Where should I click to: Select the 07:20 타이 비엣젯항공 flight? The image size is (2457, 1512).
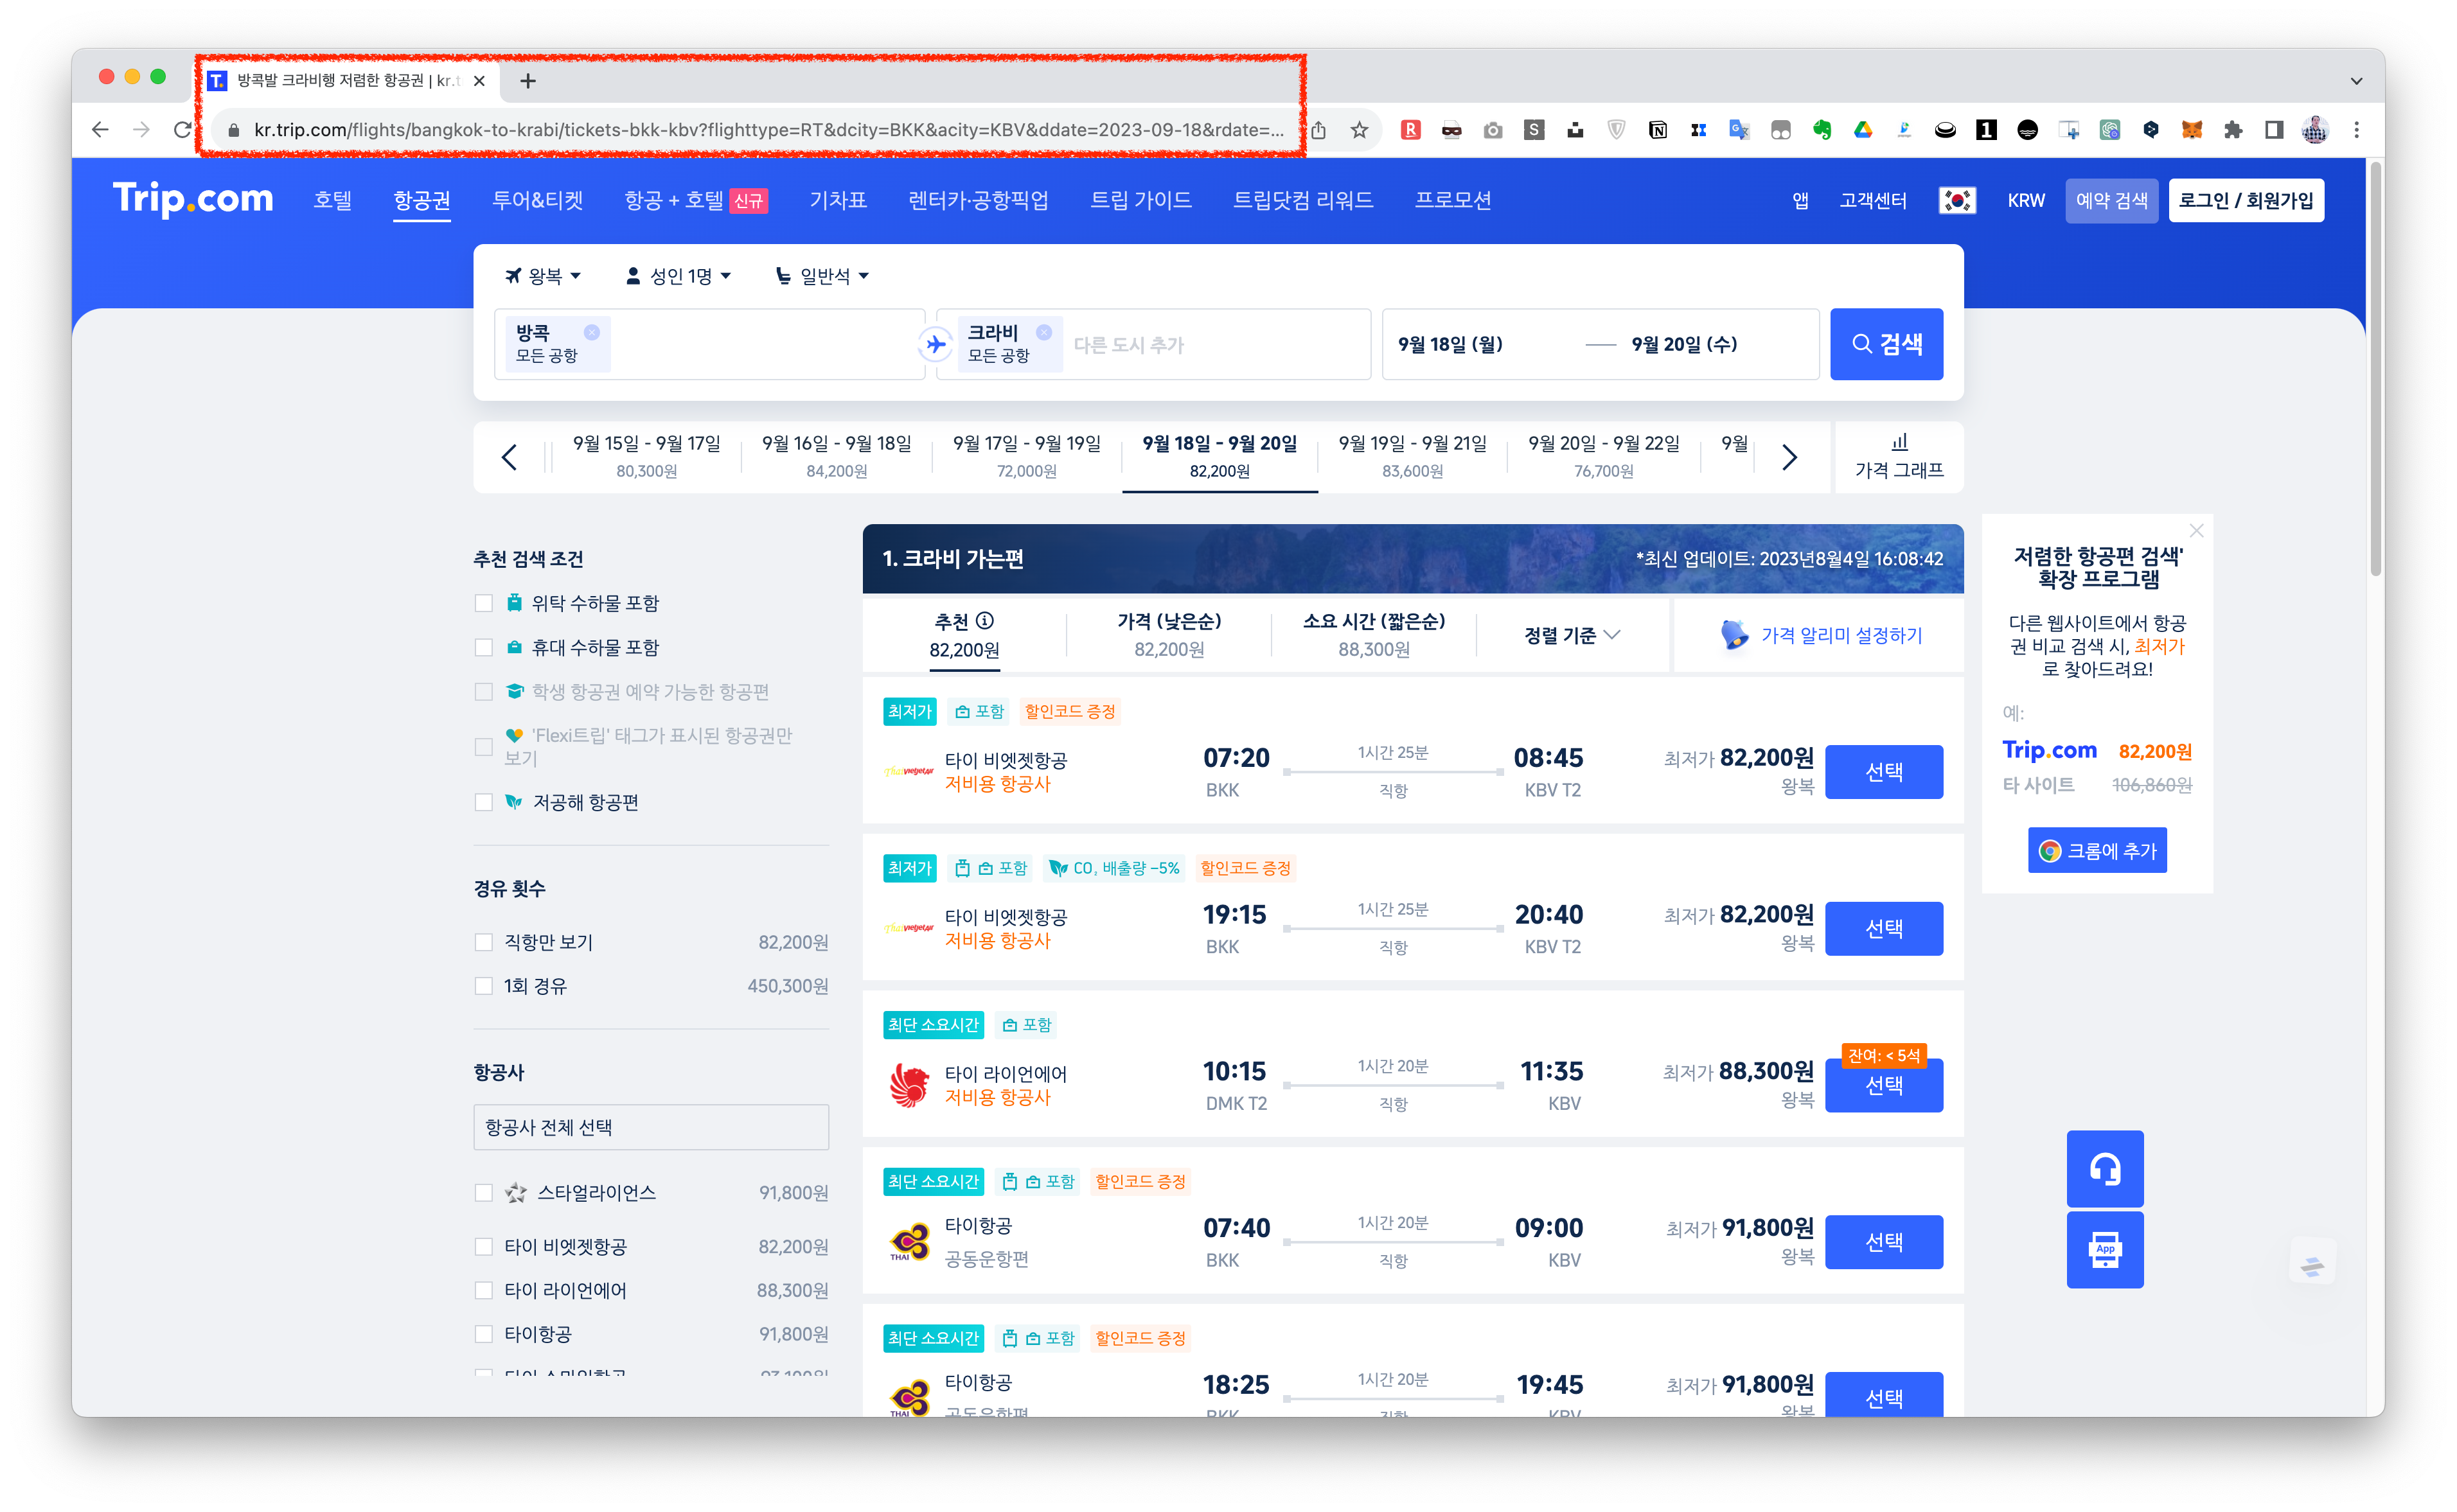1884,772
